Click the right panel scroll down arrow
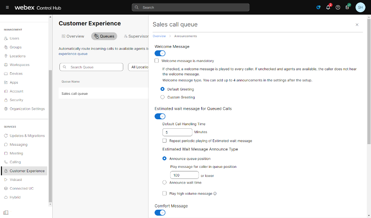The width and height of the screenshot is (371, 218). (369, 216)
